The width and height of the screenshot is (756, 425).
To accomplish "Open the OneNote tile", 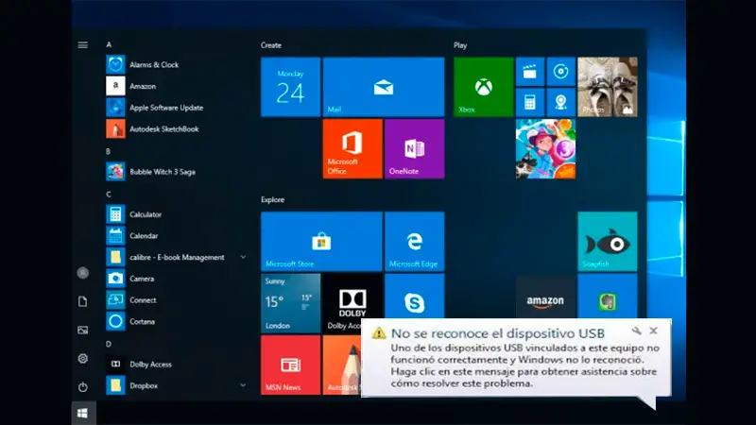I will click(414, 149).
